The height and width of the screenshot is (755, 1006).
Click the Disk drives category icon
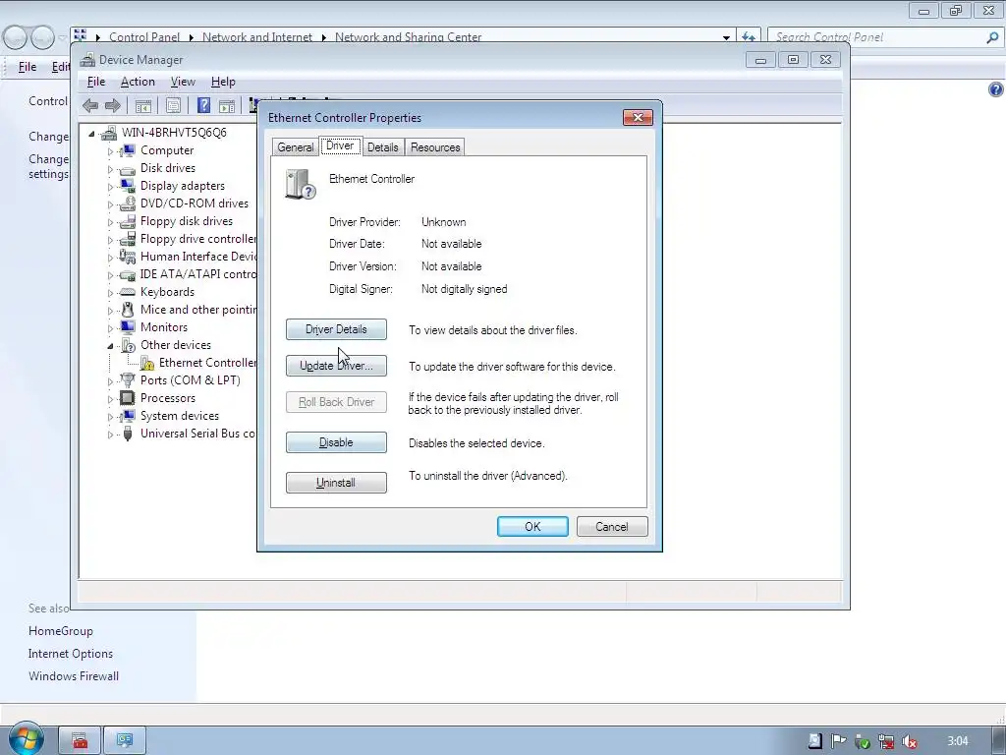[127, 169]
